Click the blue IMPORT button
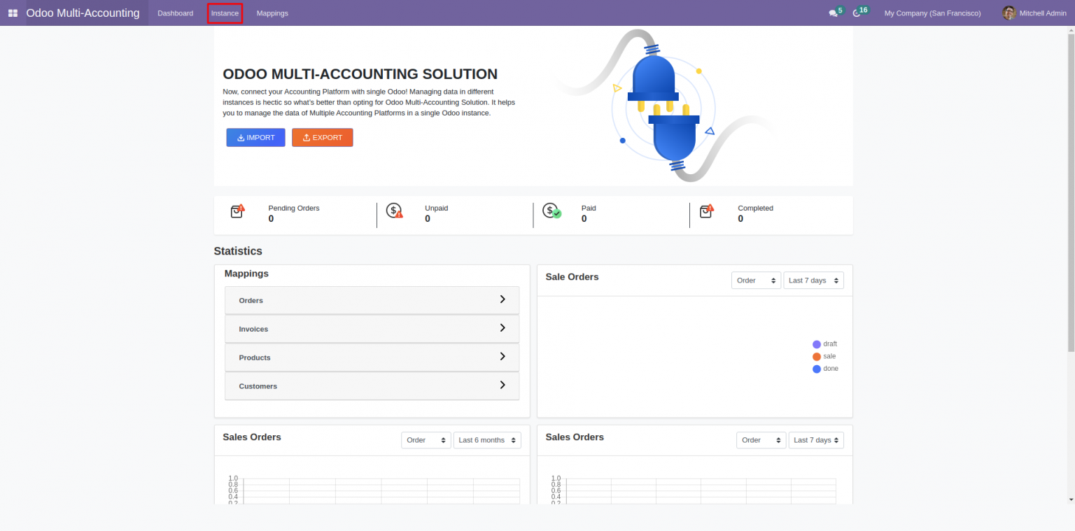1075x531 pixels. tap(255, 138)
